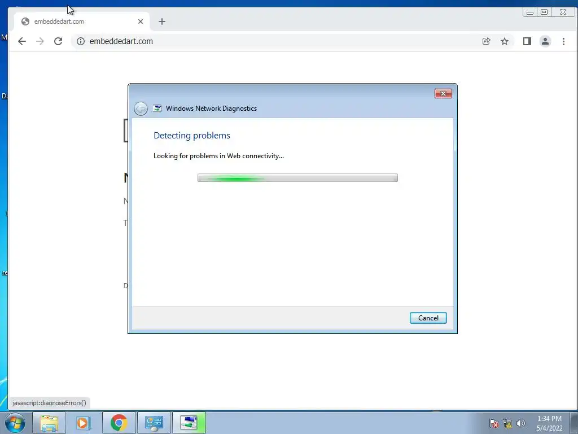Image resolution: width=578 pixels, height=434 pixels.
Task: Open the network status tray icon
Action: click(x=507, y=423)
